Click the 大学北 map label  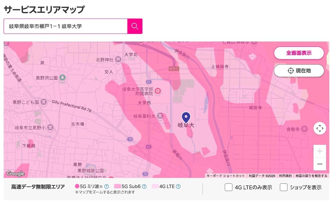point(131,54)
